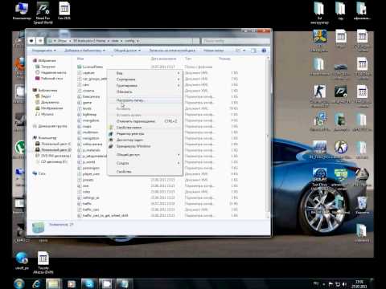Open the Общий доступ toolbar dropdown
Image resolution: width=386 pixels, height=289 pixels.
point(127,51)
